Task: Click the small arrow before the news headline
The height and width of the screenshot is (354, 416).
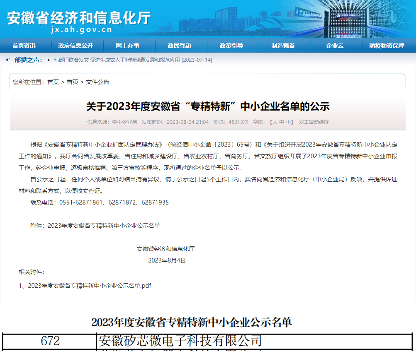Action: click(49, 60)
